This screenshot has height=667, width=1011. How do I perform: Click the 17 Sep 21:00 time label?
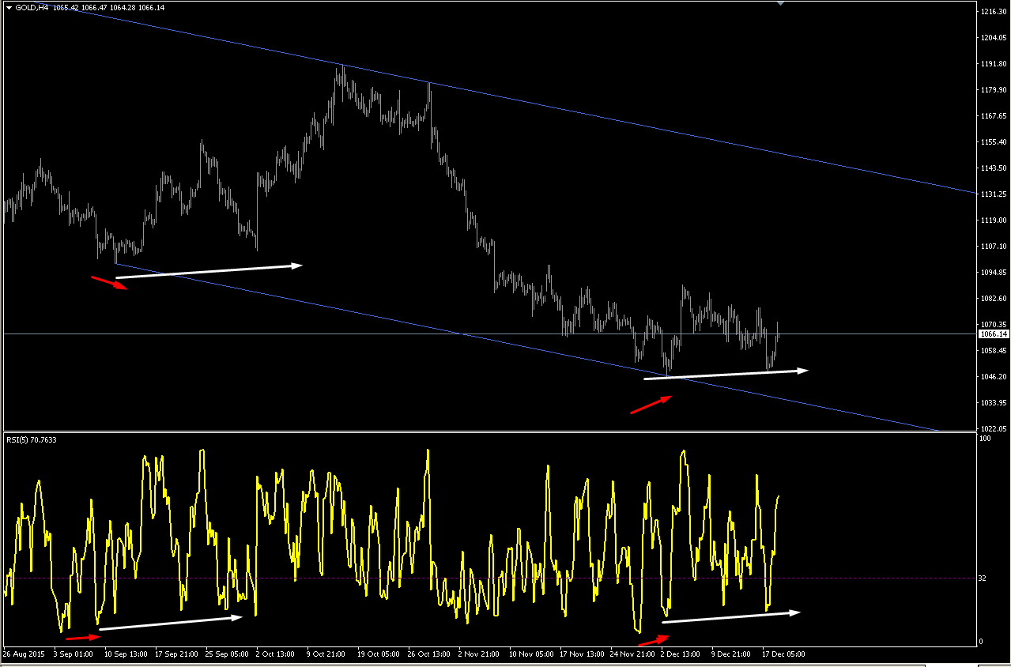177,654
